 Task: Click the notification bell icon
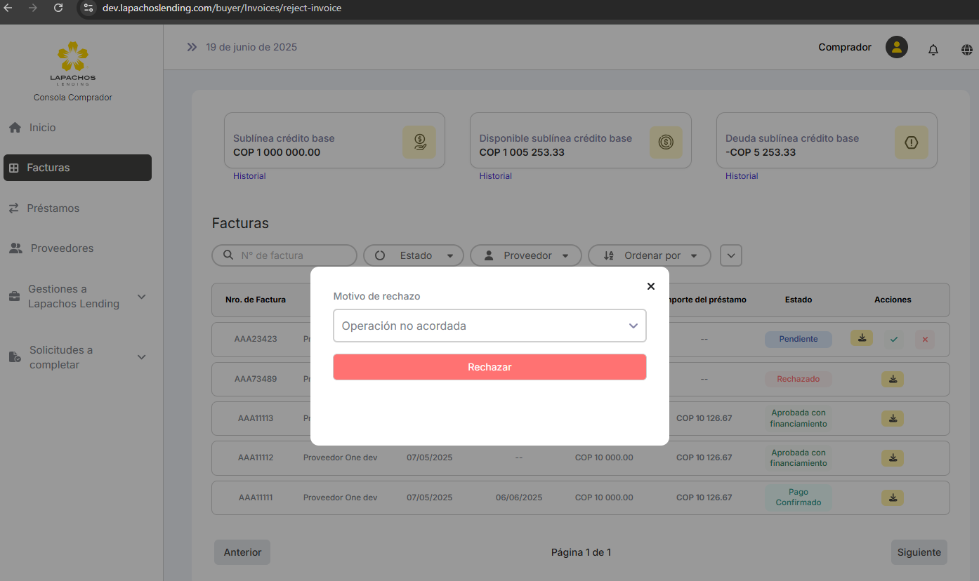[933, 49]
